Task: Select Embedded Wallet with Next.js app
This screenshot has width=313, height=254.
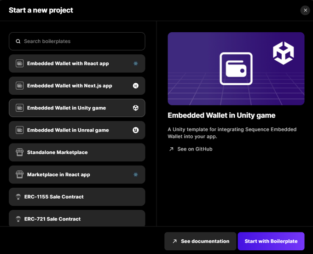Action: click(77, 86)
